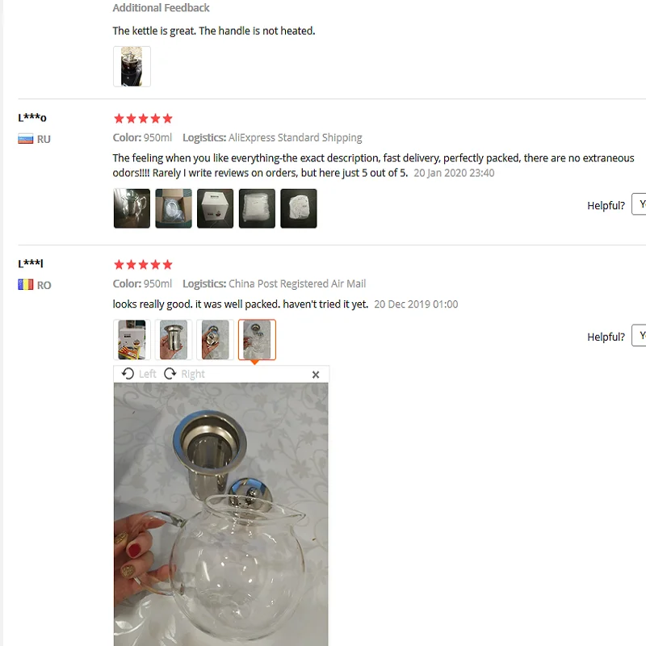Click the Right rotate label
The width and height of the screenshot is (646, 646).
[193, 374]
